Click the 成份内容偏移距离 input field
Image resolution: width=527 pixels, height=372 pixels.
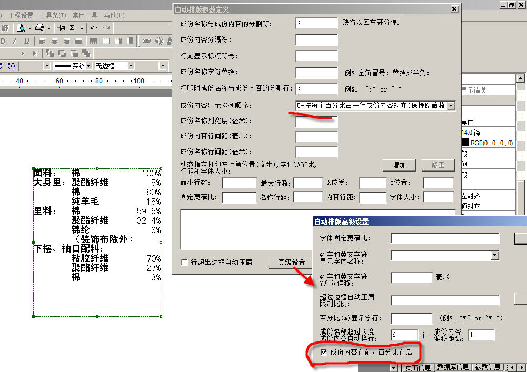click(x=481, y=335)
